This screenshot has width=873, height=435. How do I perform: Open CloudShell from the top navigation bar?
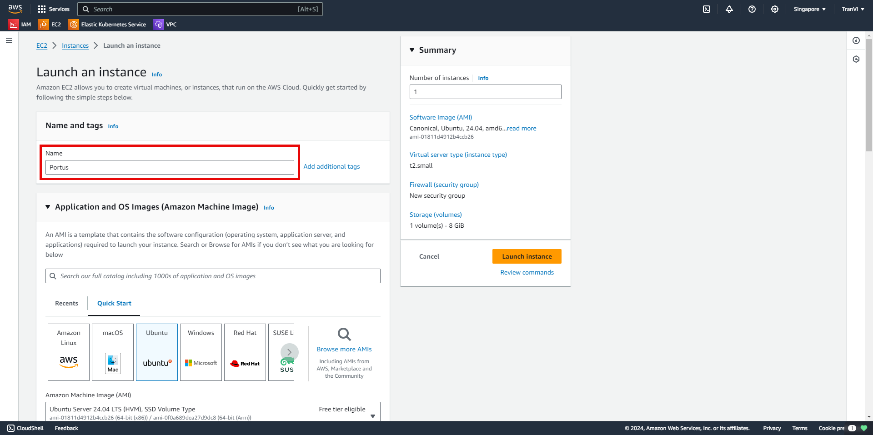click(x=707, y=9)
